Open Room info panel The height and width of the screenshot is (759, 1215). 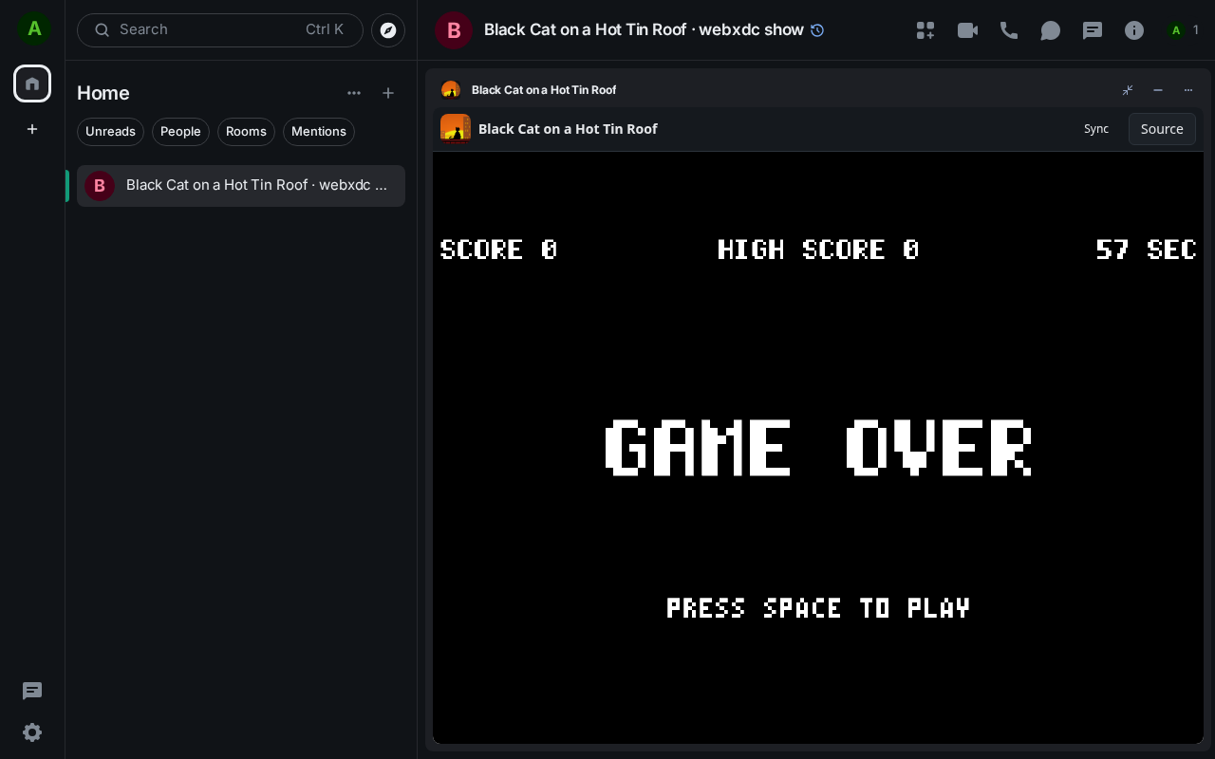1134,30
